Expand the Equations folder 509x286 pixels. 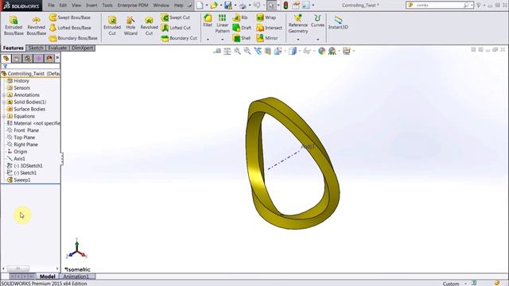pyautogui.click(x=4, y=116)
